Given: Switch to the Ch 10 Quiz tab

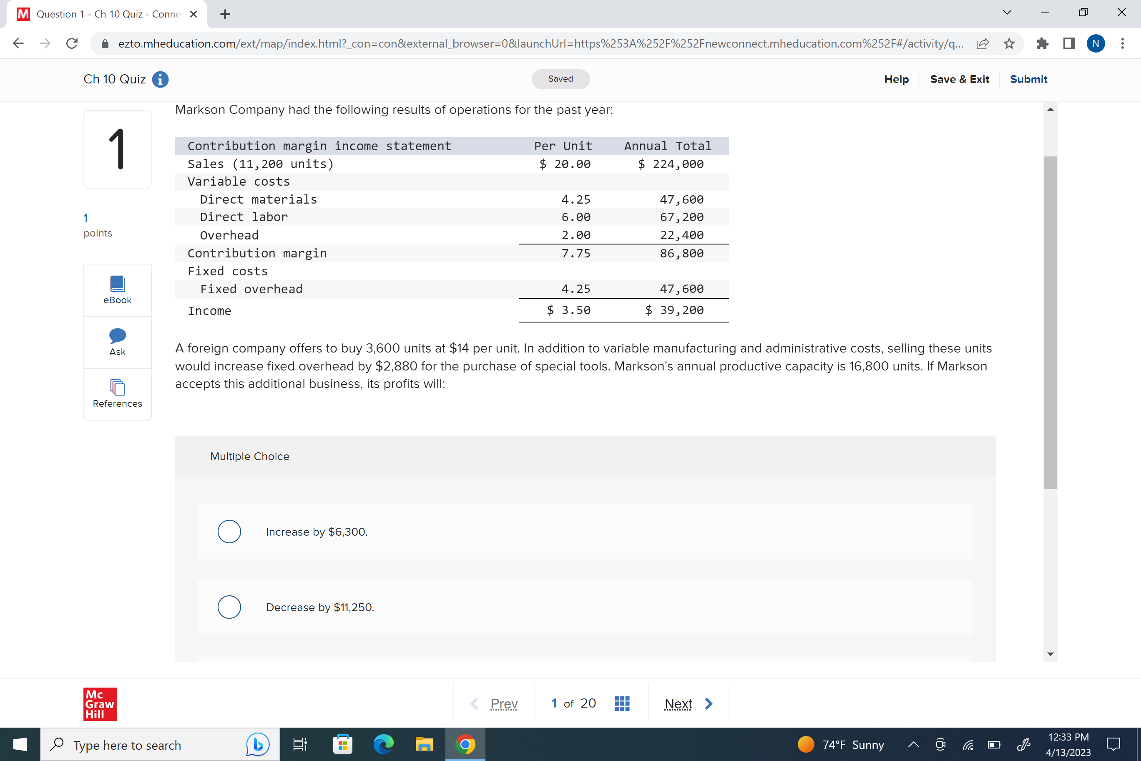Looking at the screenshot, I should (x=107, y=14).
